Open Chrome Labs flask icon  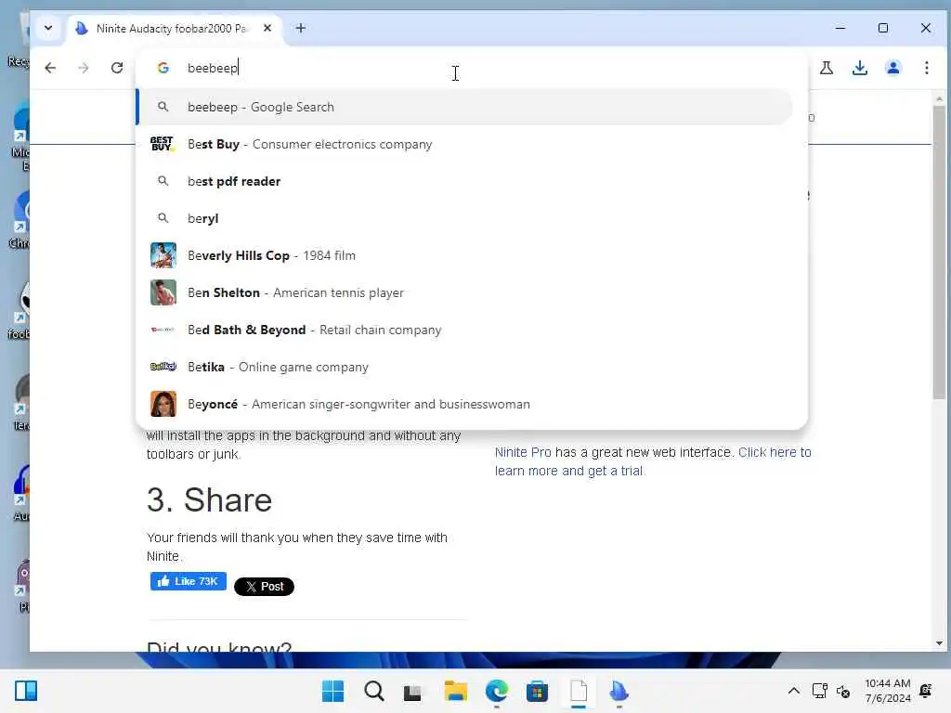(x=826, y=68)
